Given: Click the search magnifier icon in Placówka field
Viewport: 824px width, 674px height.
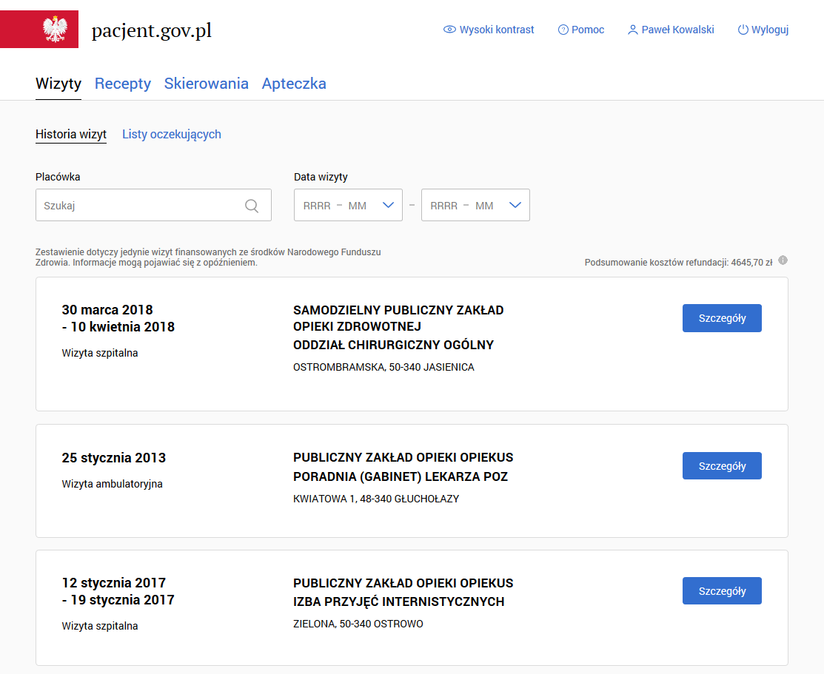Looking at the screenshot, I should pyautogui.click(x=252, y=206).
